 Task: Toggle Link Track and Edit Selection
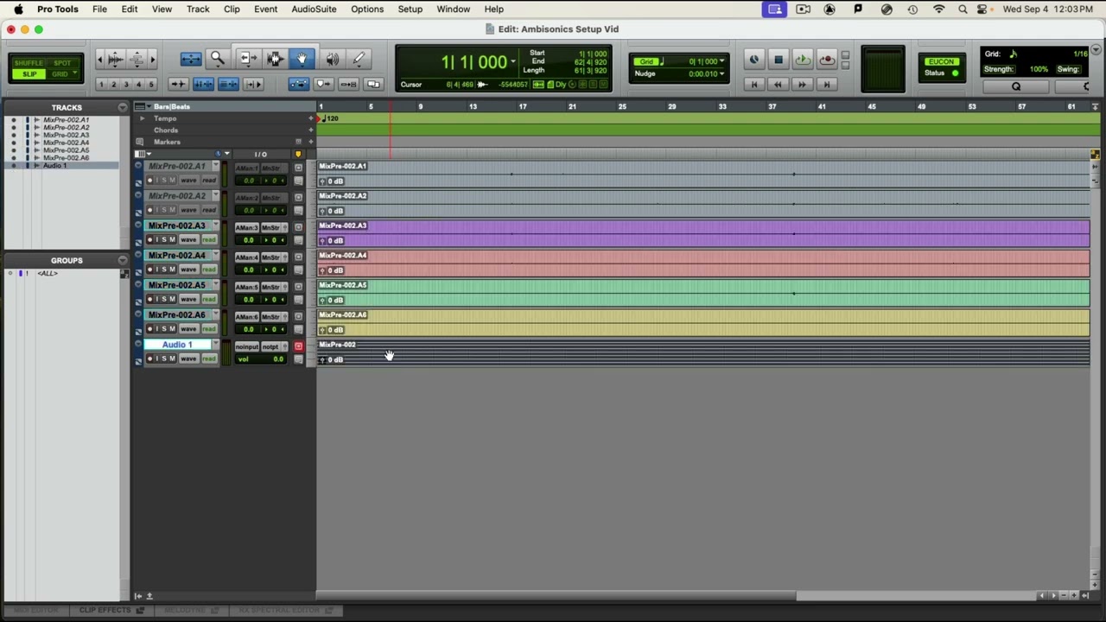(x=228, y=84)
